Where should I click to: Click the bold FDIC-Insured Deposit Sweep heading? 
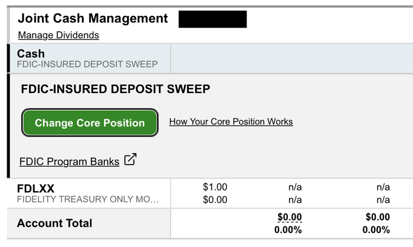(115, 89)
